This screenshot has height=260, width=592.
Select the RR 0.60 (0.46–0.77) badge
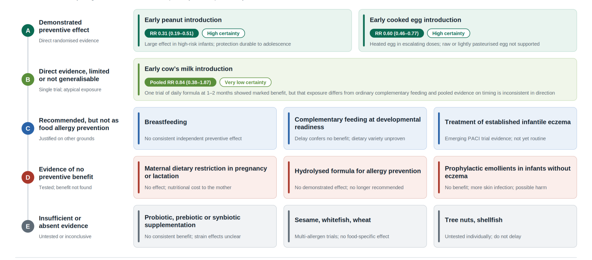397,33
